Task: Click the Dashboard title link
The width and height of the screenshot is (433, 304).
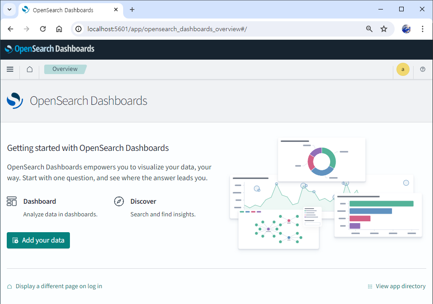Action: click(40, 201)
